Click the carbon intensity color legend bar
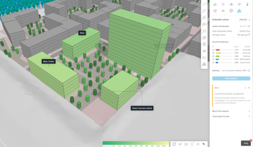The height and width of the screenshot is (147, 253). point(136,143)
